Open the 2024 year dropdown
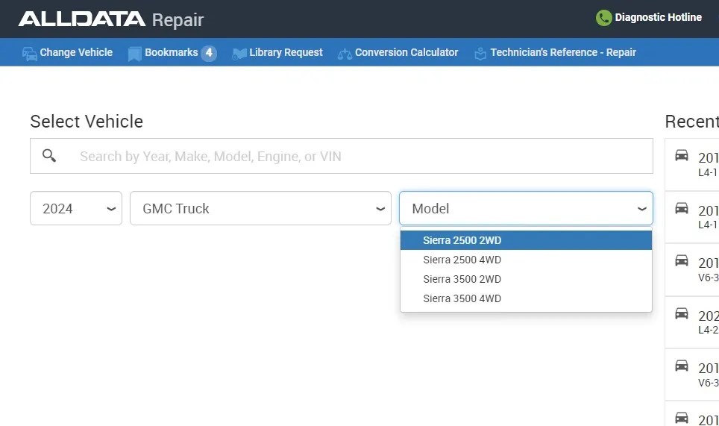Image resolution: width=719 pixels, height=426 pixels. 76,208
